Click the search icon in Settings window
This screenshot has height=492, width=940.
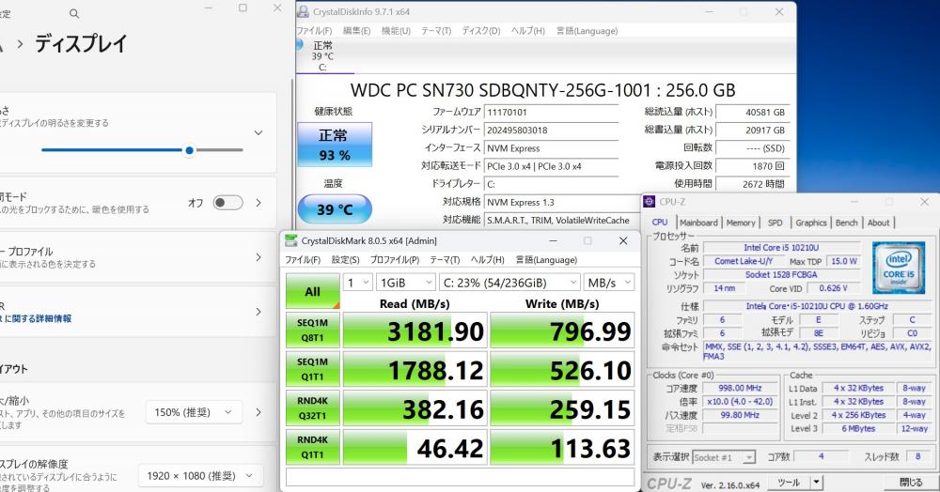73,13
